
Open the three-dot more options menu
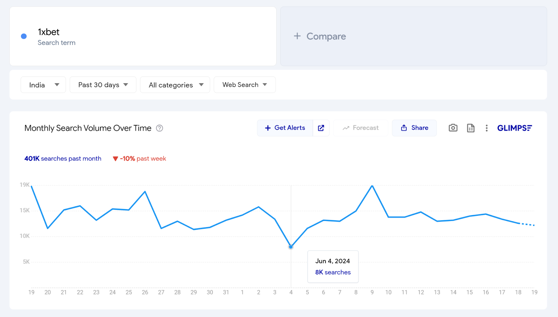point(487,128)
